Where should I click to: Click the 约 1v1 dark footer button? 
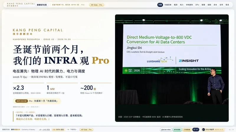(x=196, y=130)
